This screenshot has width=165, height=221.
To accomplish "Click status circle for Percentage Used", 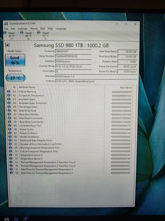I will 9,107.
